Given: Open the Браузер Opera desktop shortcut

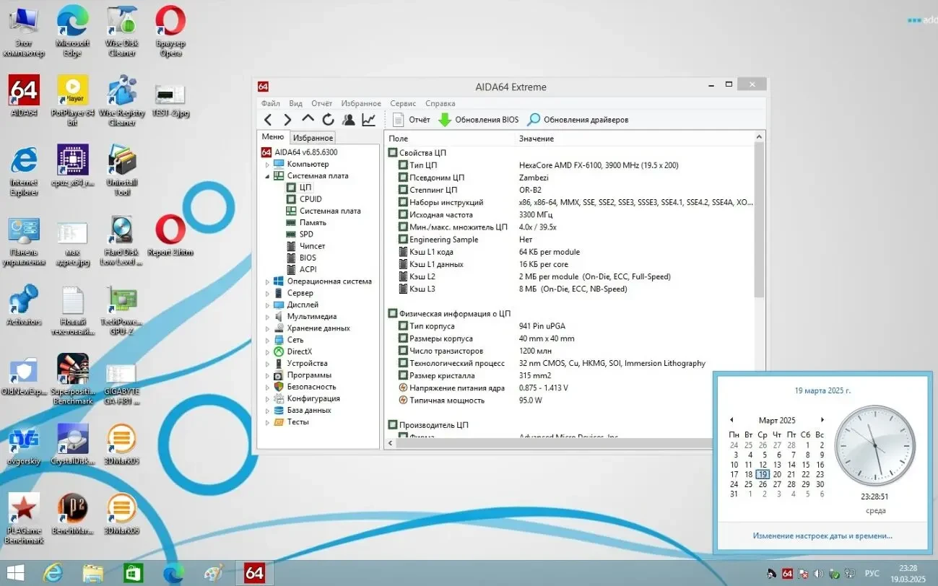Looking at the screenshot, I should [170, 32].
